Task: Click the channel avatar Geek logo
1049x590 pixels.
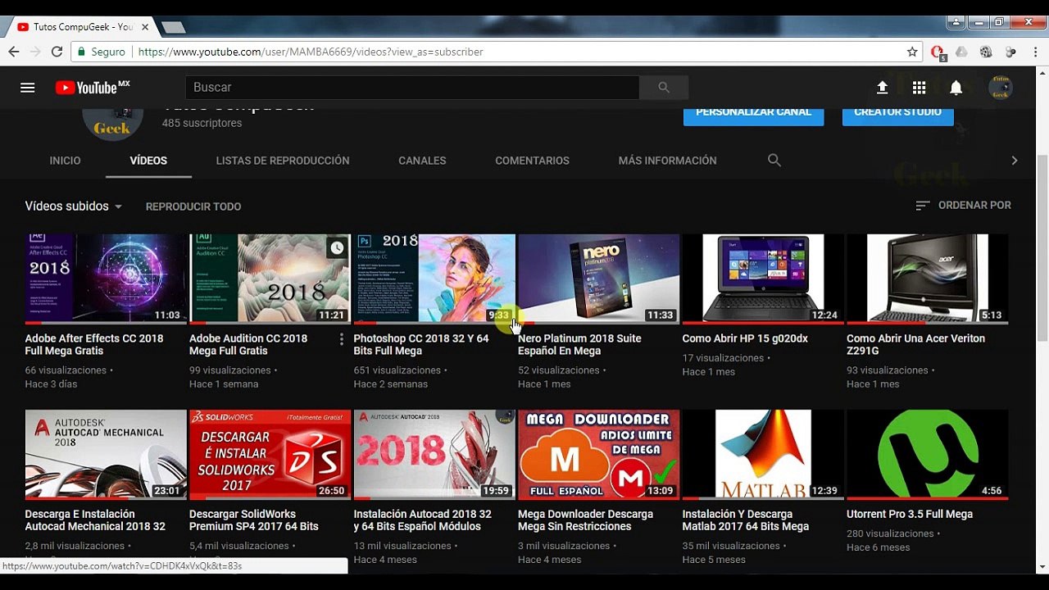Action: pos(112,124)
